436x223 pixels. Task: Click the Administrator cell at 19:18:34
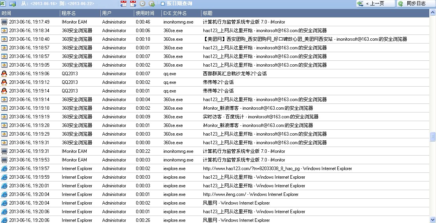coord(114,31)
